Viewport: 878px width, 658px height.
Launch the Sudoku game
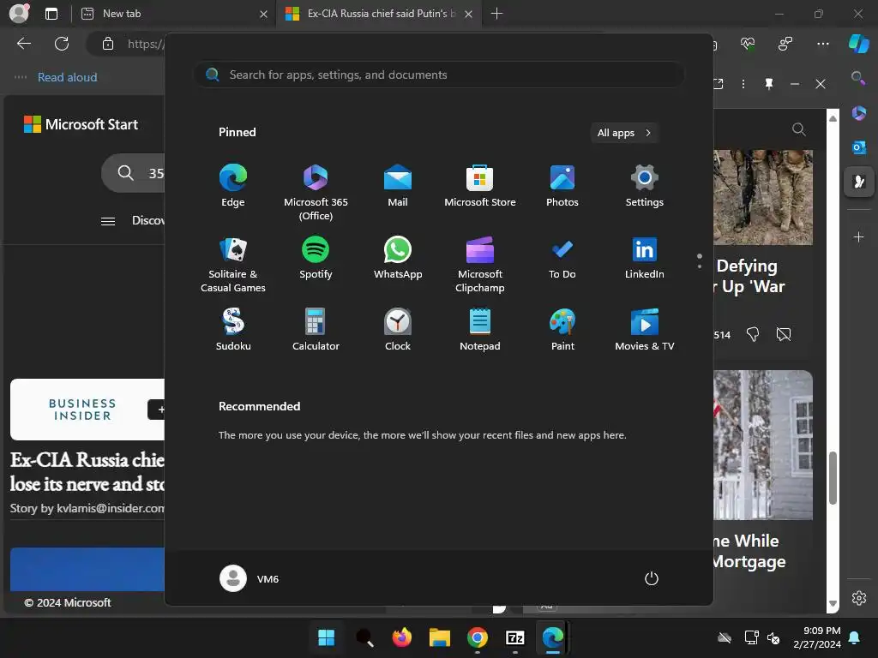[233, 330]
